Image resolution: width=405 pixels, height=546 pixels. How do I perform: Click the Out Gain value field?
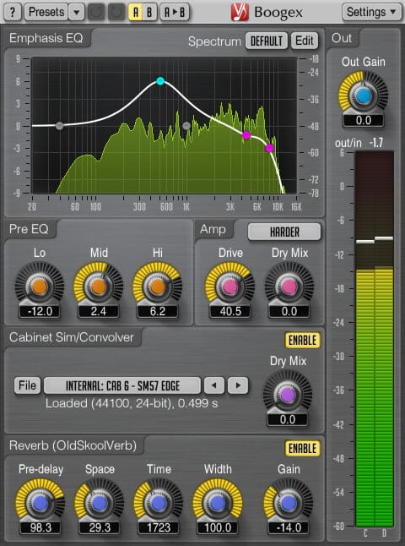[x=364, y=121]
